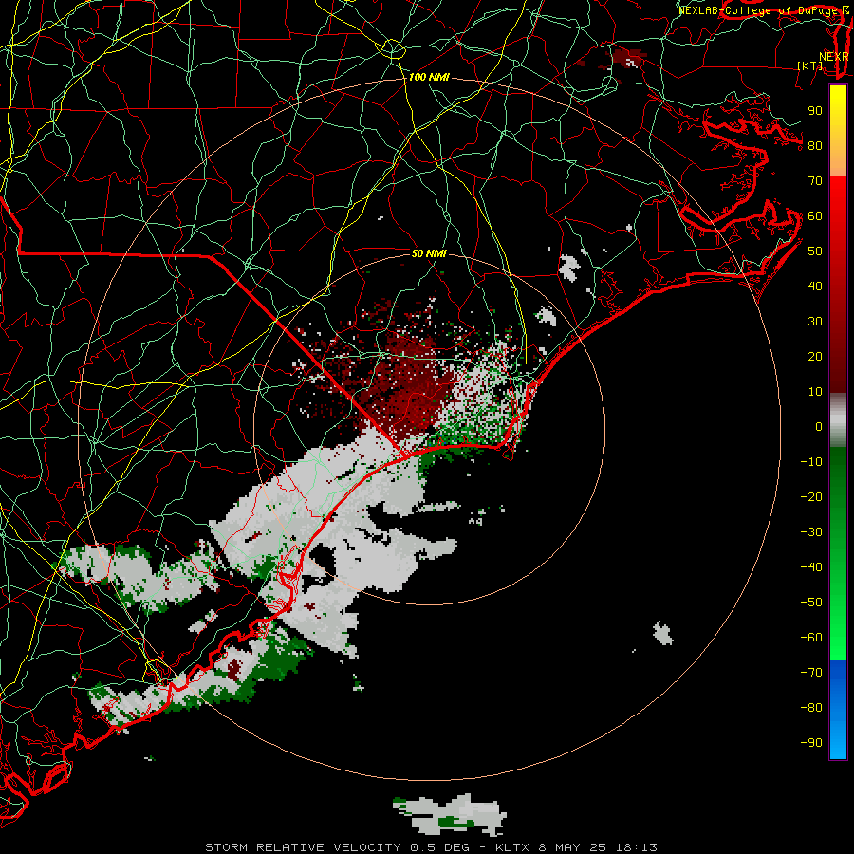Click the -40 scale value

click(x=811, y=567)
